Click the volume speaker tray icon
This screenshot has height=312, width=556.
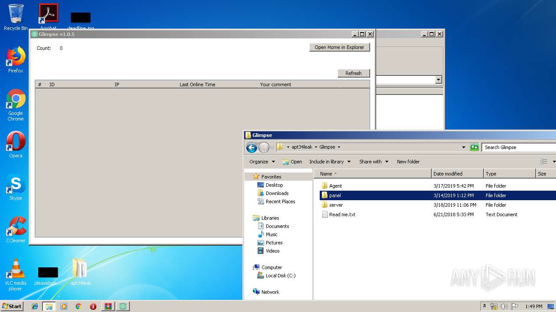click(x=504, y=306)
